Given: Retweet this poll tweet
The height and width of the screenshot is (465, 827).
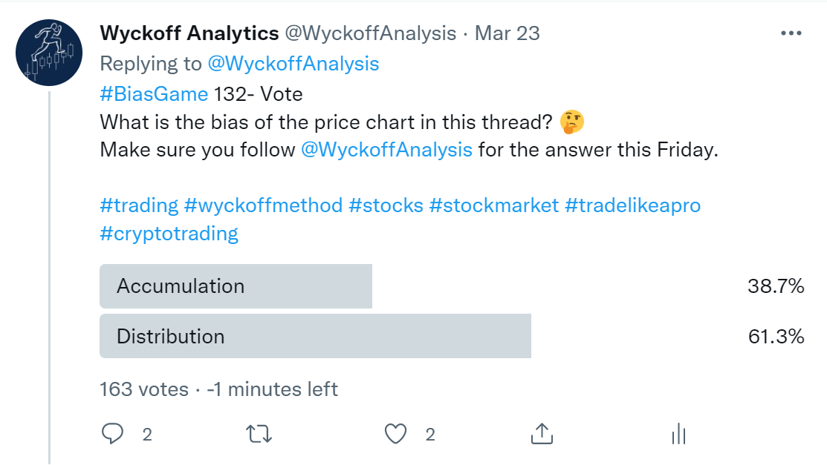Looking at the screenshot, I should [259, 435].
